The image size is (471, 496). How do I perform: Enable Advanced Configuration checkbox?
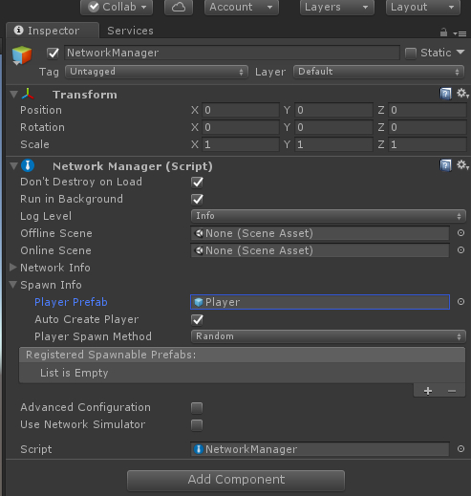[x=197, y=407]
